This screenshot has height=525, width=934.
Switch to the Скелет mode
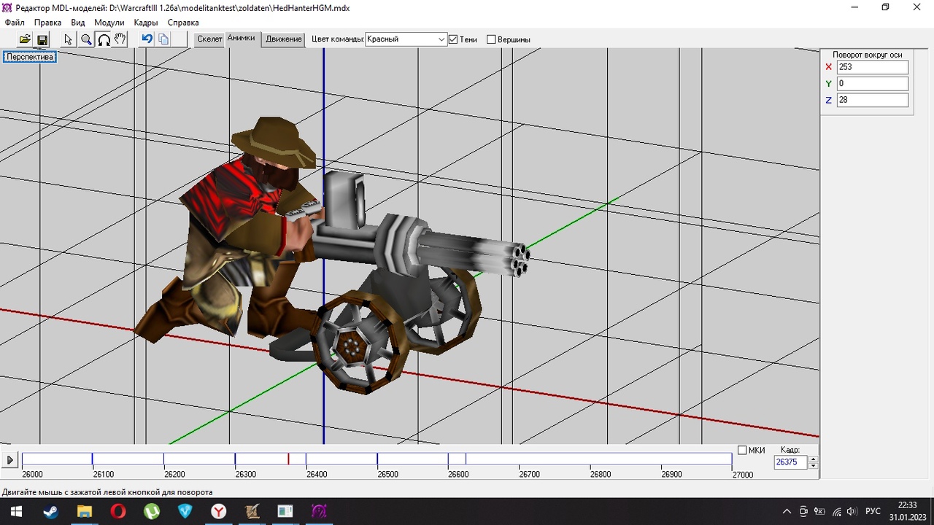(x=209, y=39)
